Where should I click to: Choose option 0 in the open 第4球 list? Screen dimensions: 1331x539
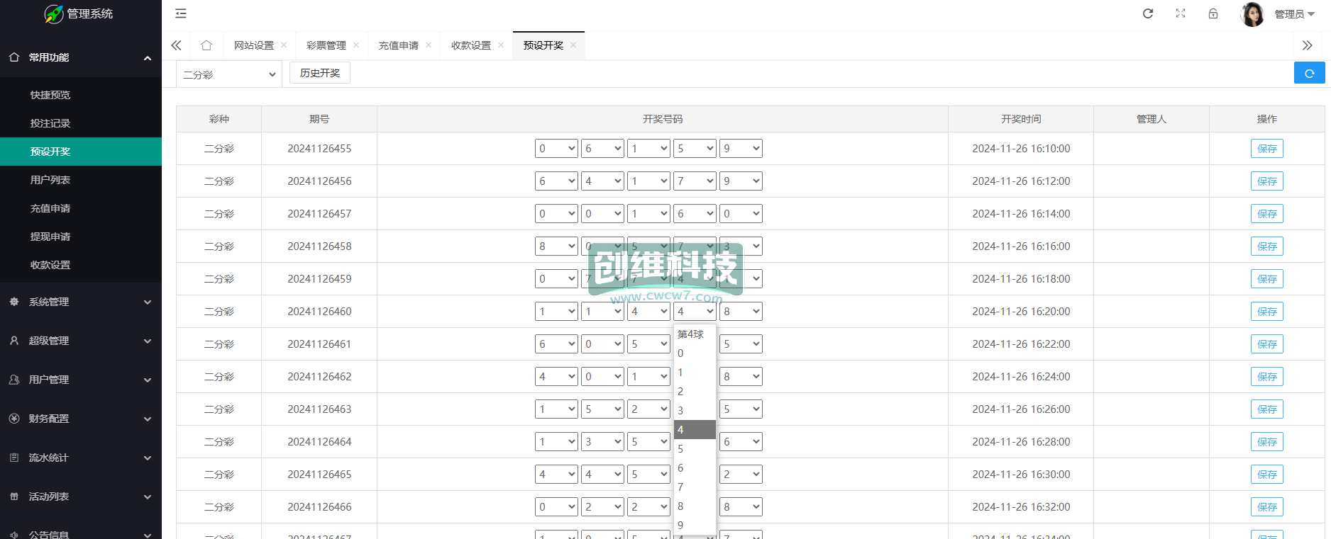[695, 353]
